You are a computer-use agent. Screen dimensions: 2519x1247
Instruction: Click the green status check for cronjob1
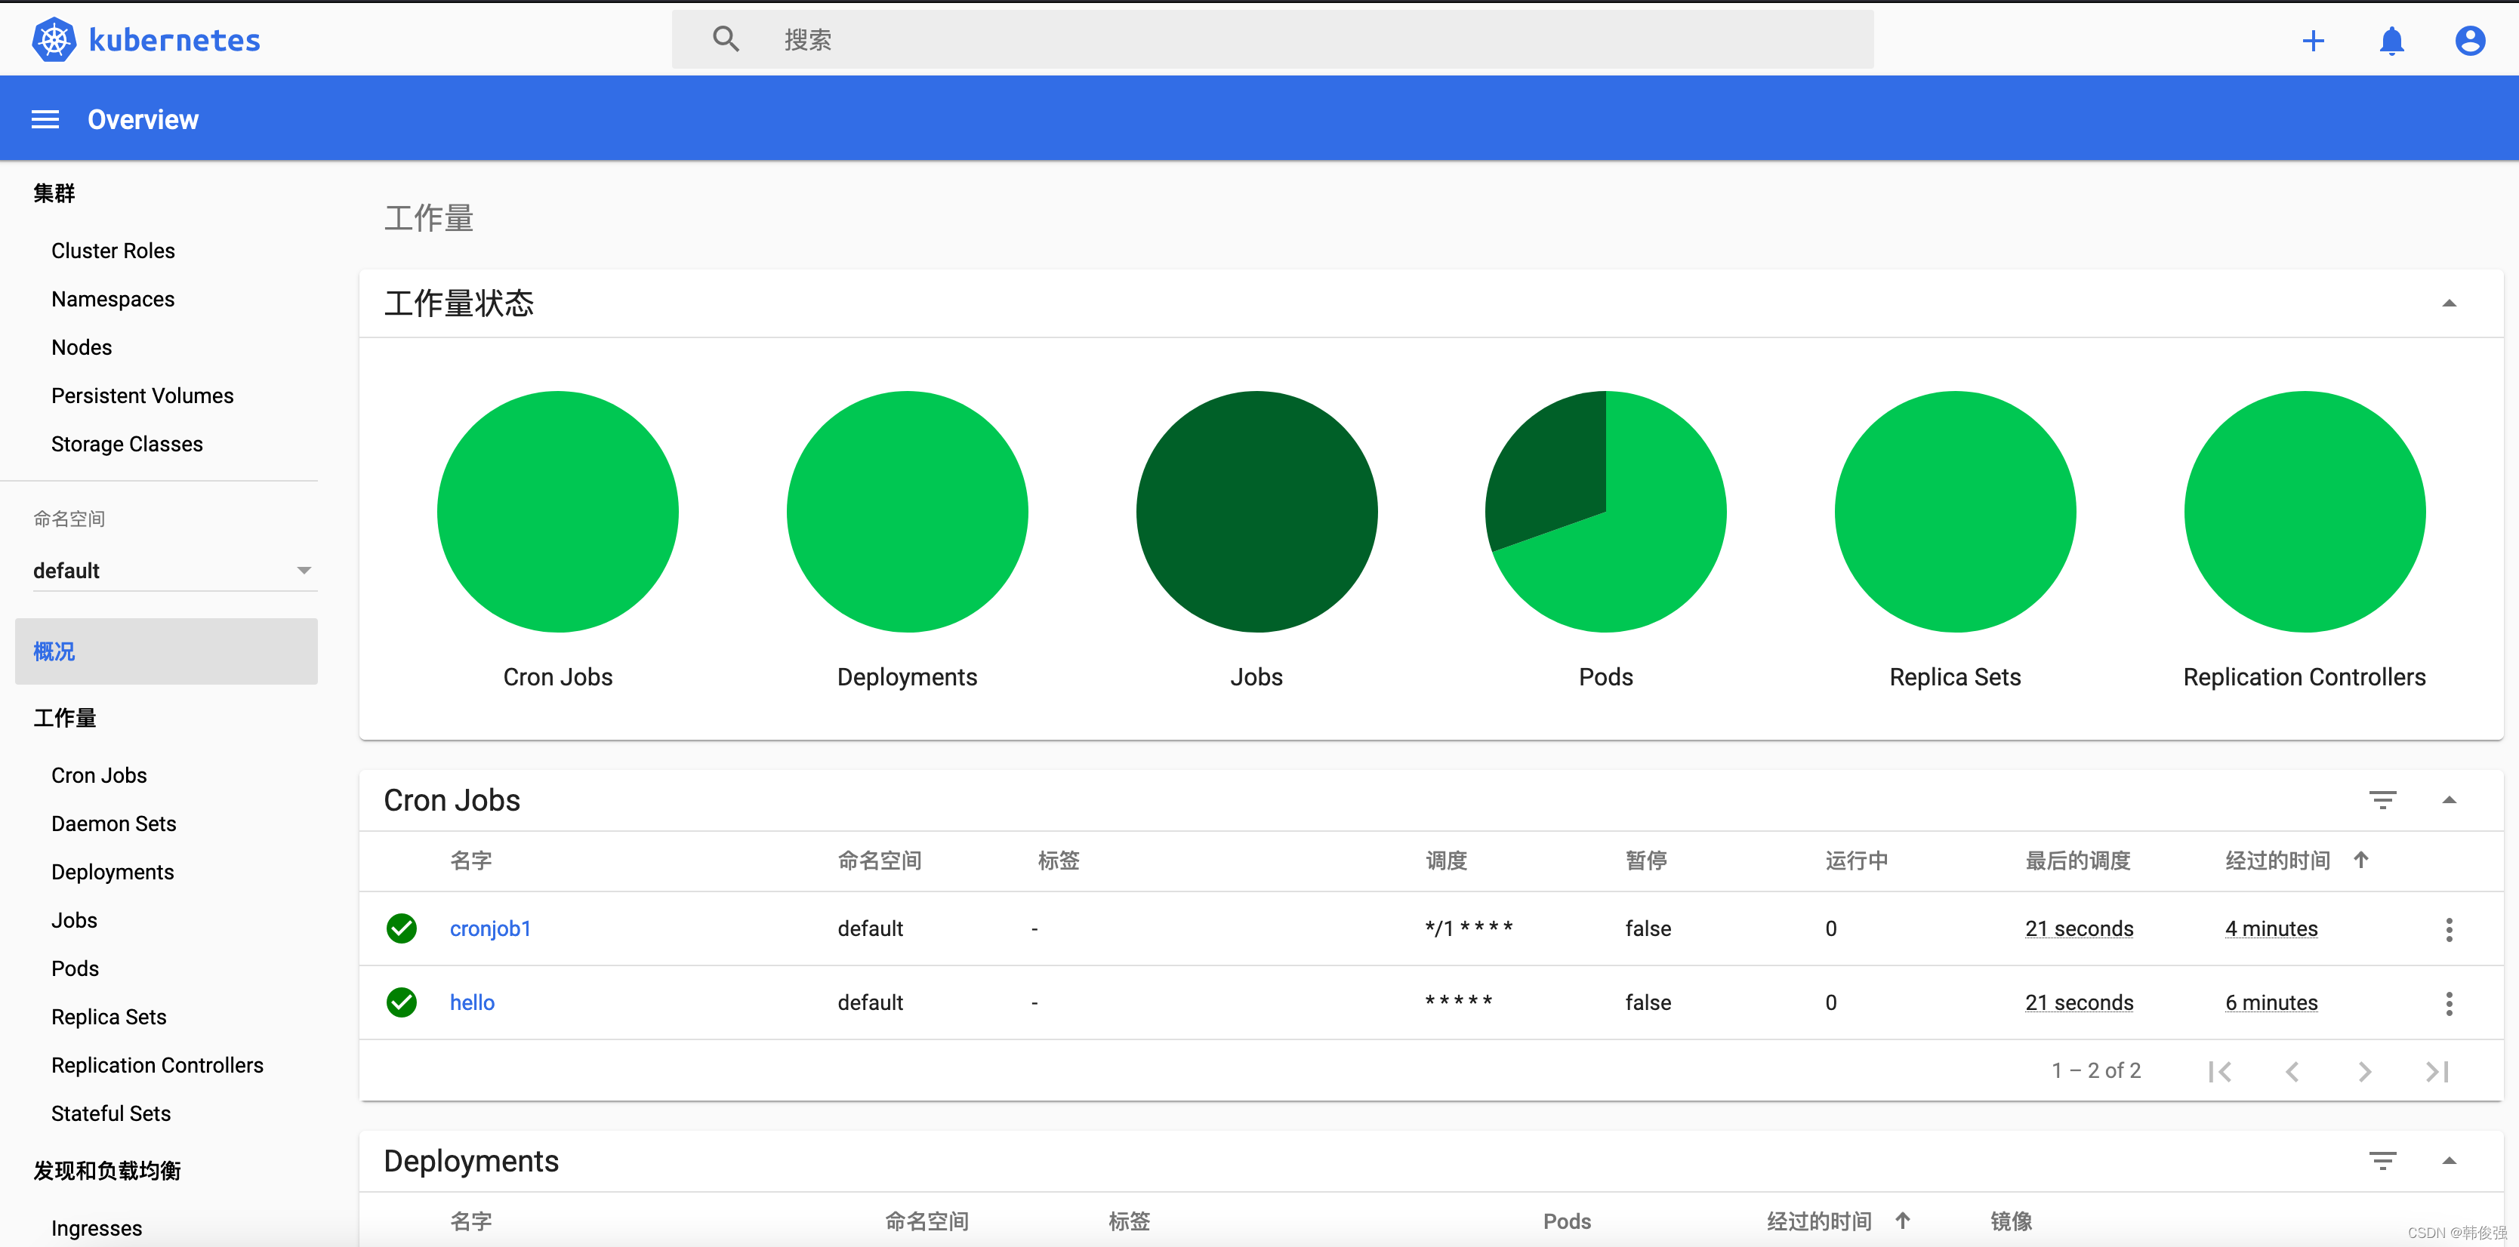pos(401,928)
